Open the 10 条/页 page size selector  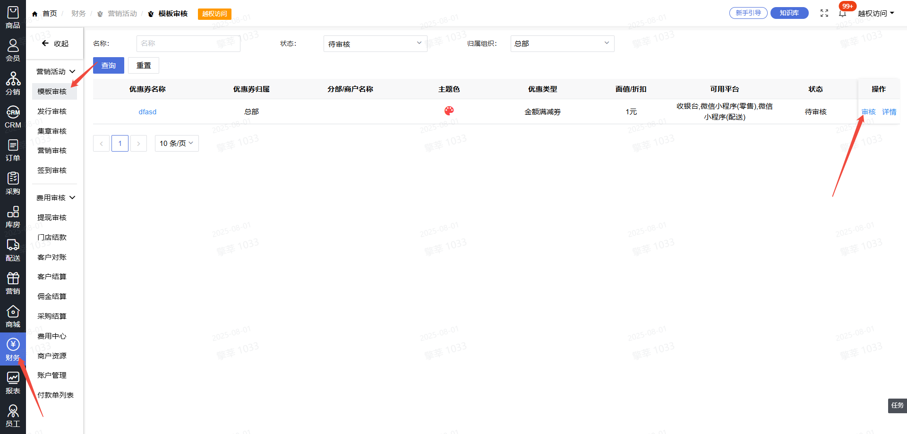[x=177, y=144]
